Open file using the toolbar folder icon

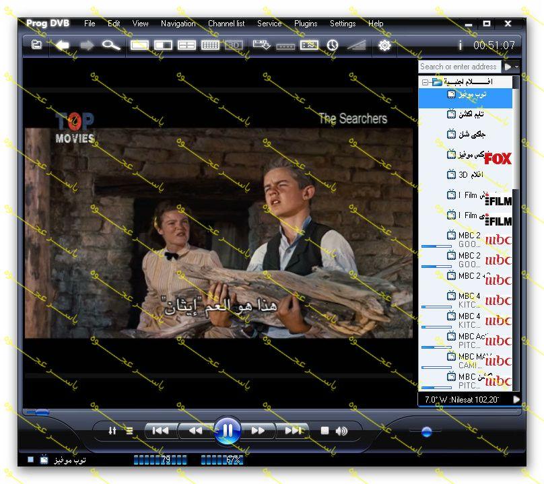(x=36, y=44)
